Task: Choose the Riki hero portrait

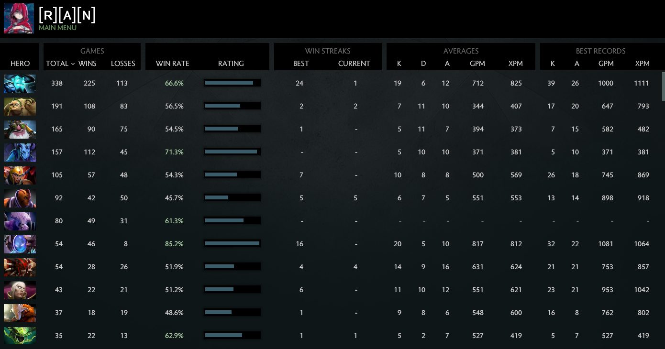Action: click(x=20, y=152)
